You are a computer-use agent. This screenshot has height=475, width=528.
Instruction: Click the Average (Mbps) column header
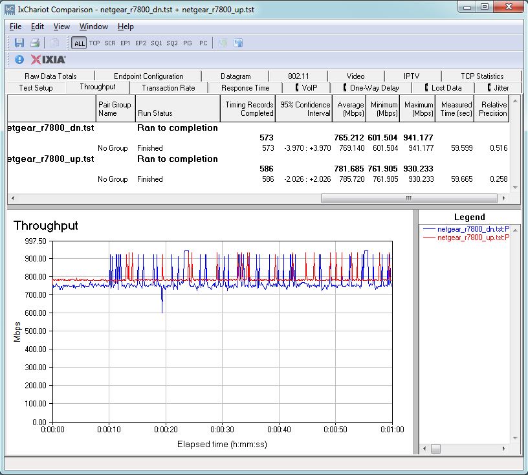point(349,109)
